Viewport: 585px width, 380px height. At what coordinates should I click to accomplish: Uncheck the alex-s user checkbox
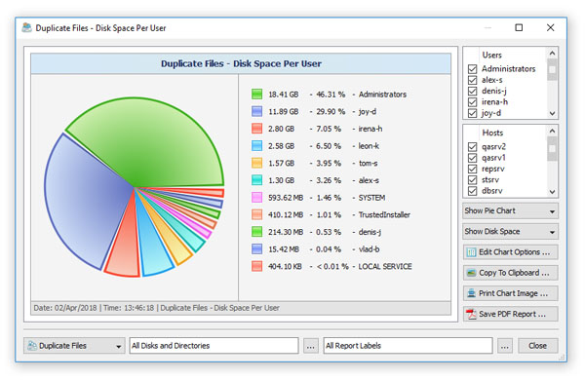[472, 80]
